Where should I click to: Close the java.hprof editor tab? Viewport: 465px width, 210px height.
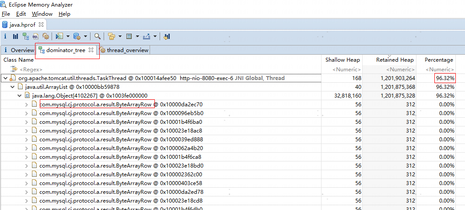pos(41,24)
